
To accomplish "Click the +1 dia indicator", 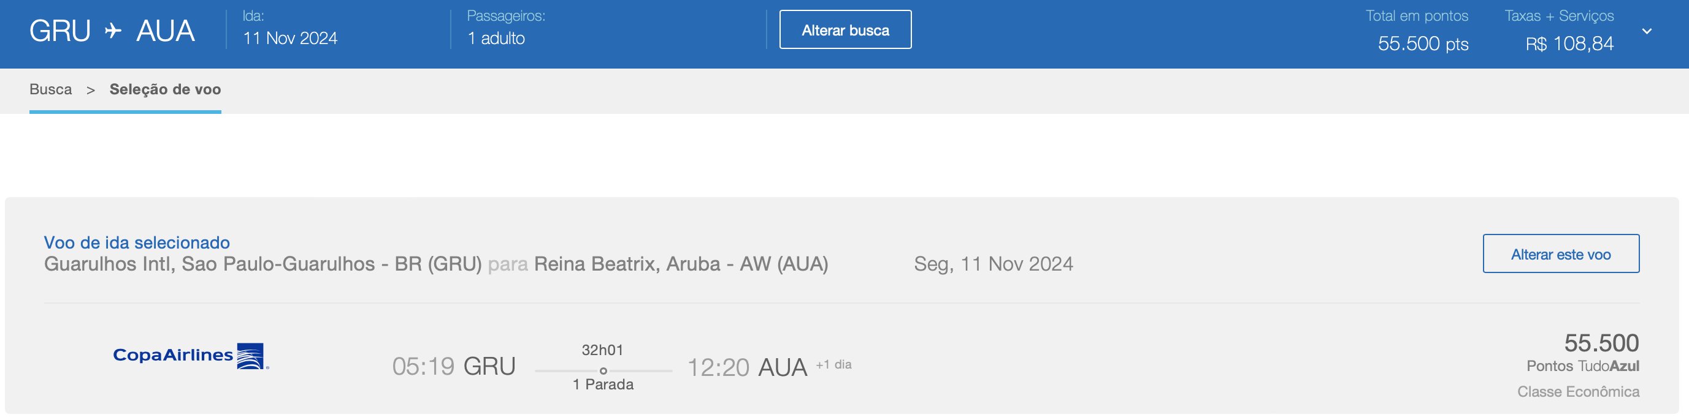I will coord(833,365).
